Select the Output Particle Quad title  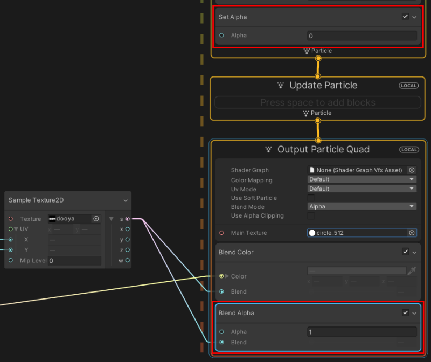323,149
